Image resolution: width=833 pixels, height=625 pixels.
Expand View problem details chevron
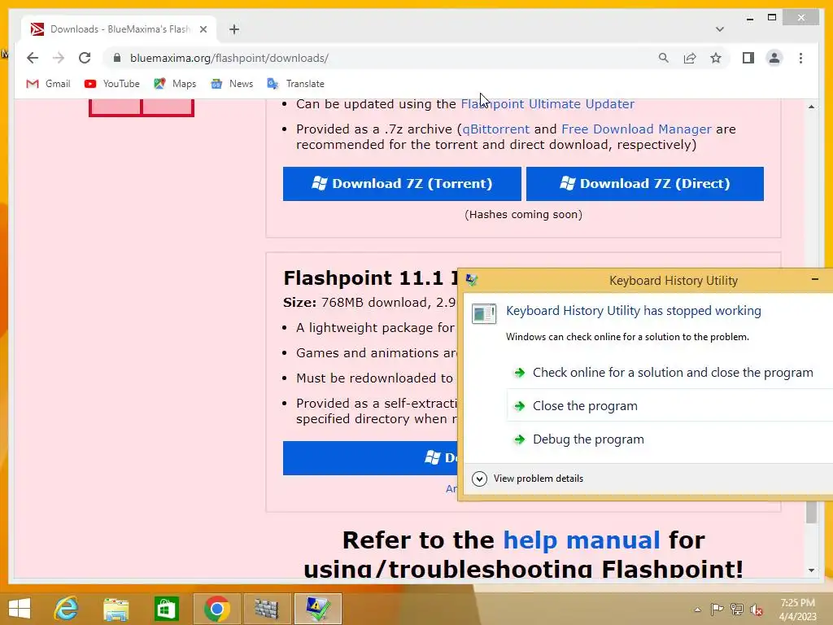[479, 479]
